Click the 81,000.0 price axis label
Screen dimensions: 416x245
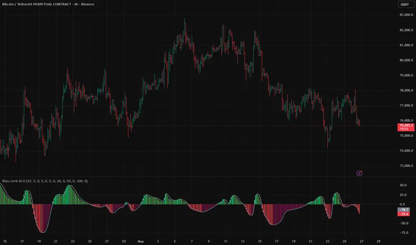pyautogui.click(x=406, y=45)
